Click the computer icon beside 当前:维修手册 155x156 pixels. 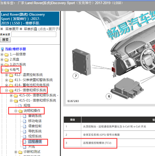[2, 49]
